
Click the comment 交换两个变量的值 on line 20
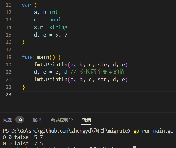pyautogui.click(x=102, y=72)
